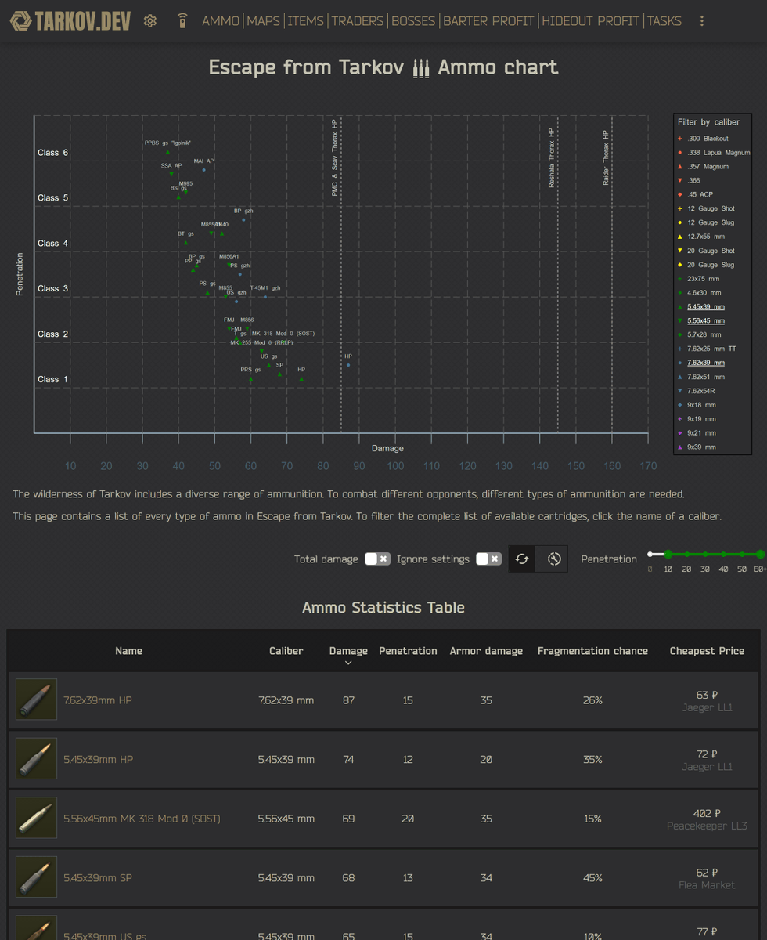Toggle 9x21 mm caliber filter

click(x=701, y=433)
